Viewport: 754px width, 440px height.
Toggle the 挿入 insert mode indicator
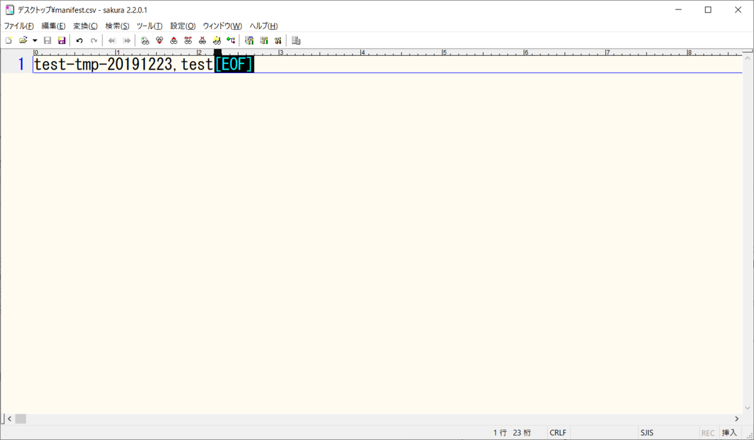tap(729, 432)
